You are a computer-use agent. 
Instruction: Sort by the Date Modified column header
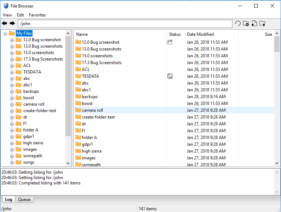tap(211, 34)
